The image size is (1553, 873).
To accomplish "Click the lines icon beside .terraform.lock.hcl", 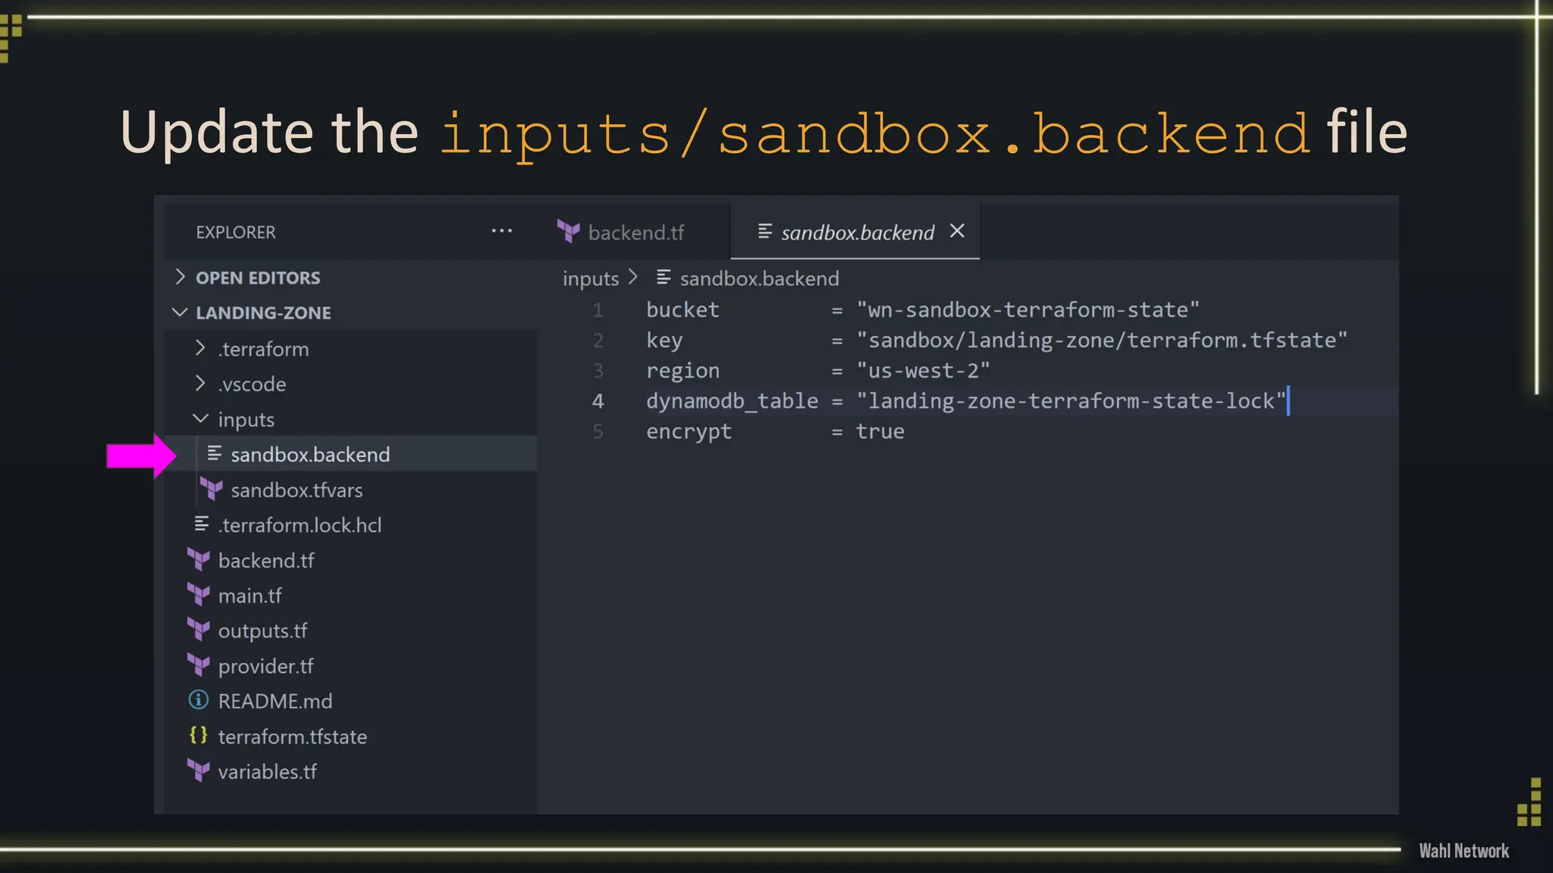I will click(202, 524).
